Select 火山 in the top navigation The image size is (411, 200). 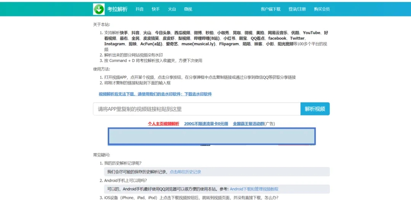click(172, 9)
